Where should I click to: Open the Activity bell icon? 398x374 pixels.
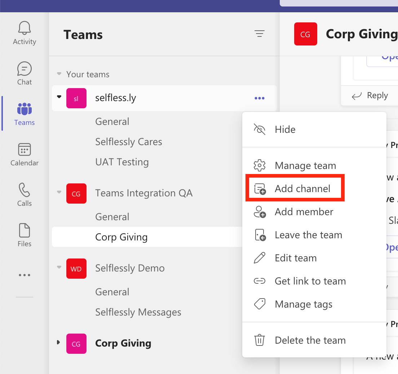25,28
